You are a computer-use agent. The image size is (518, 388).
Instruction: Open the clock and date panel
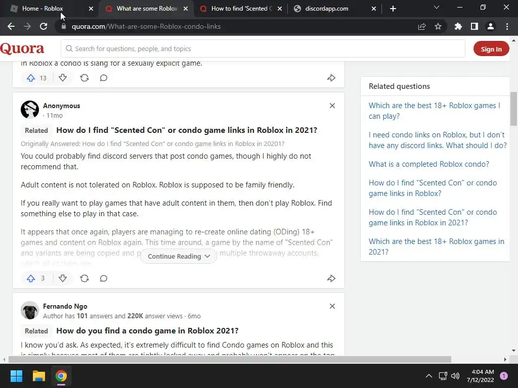pyautogui.click(x=481, y=376)
